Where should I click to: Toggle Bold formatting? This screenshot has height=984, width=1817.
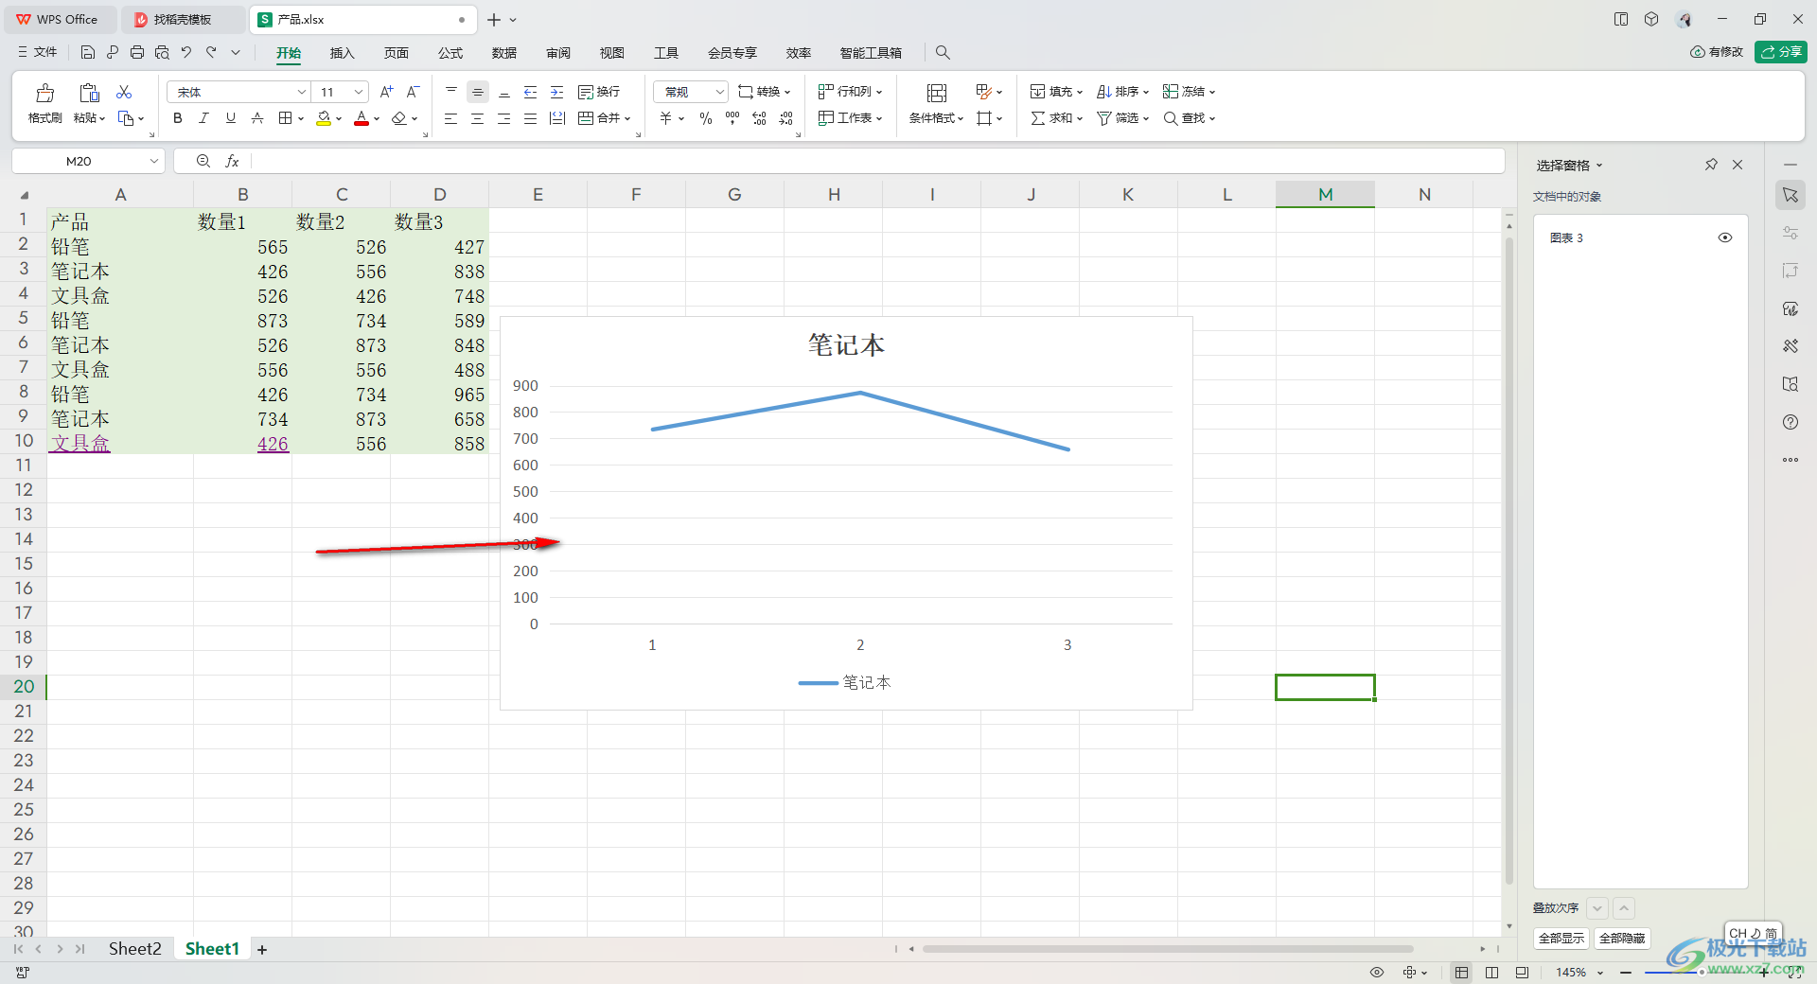click(177, 118)
